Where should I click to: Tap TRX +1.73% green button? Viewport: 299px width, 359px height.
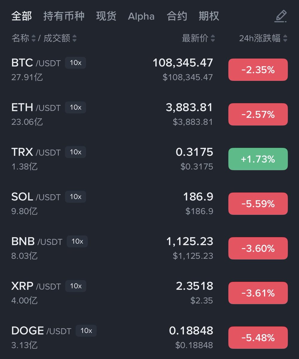[x=258, y=159]
